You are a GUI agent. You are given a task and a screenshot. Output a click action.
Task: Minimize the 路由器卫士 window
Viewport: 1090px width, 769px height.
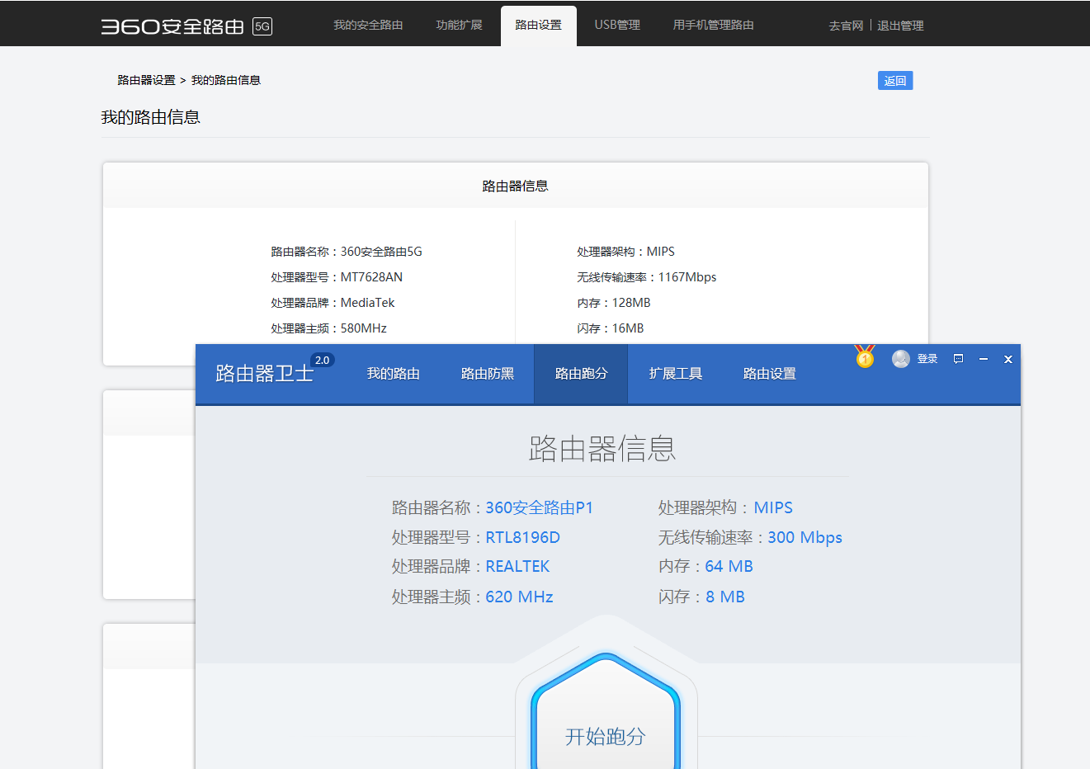click(x=984, y=359)
